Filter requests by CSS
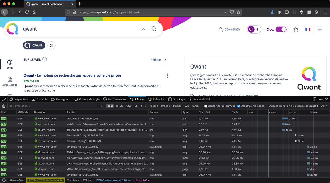The image size is (330, 183). [x=129, y=106]
